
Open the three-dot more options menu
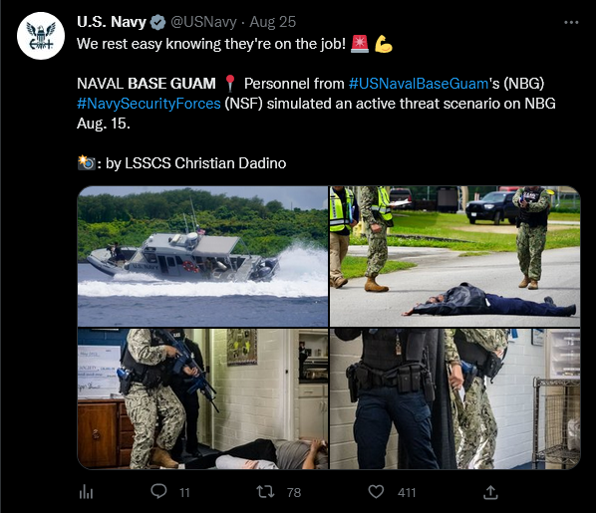[571, 23]
